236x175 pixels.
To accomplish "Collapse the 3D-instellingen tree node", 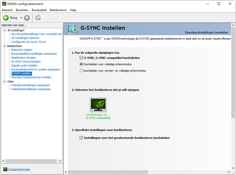I will [5, 30].
